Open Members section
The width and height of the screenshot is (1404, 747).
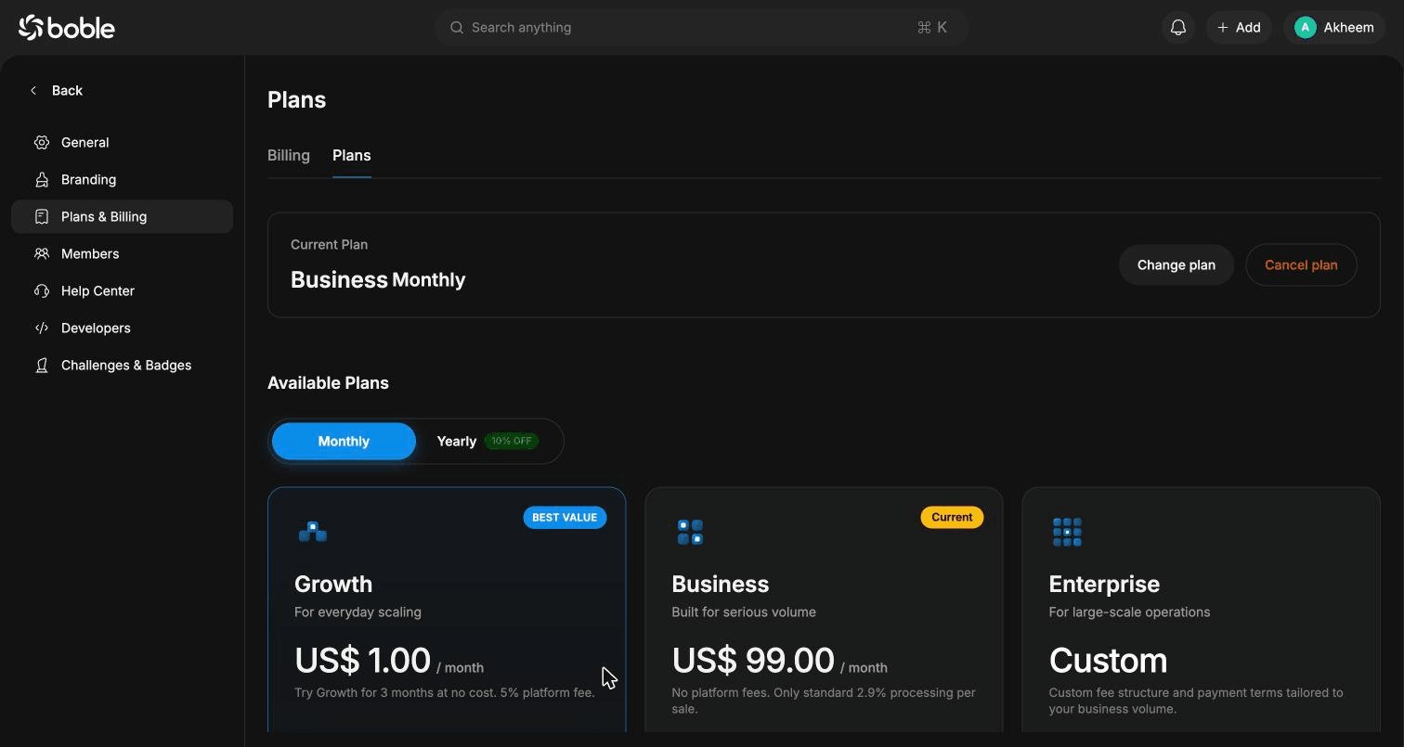pos(122,253)
